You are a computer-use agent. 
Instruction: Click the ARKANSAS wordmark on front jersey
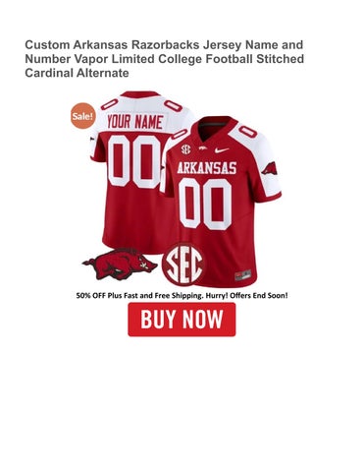click(x=207, y=168)
